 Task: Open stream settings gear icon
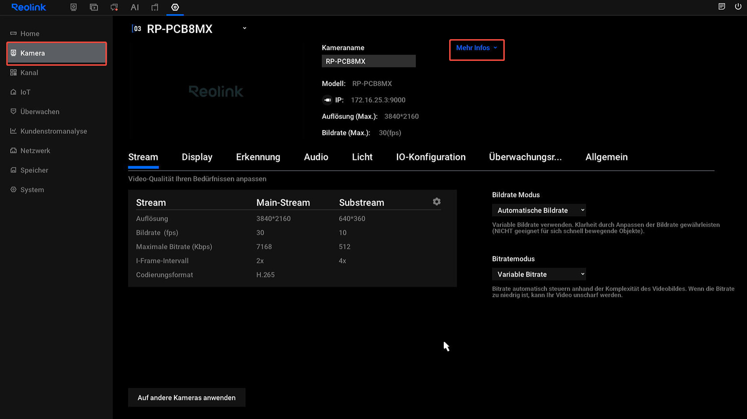click(x=437, y=202)
